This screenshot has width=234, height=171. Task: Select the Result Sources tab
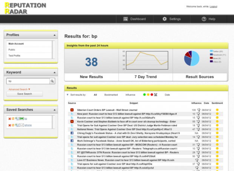200,77
